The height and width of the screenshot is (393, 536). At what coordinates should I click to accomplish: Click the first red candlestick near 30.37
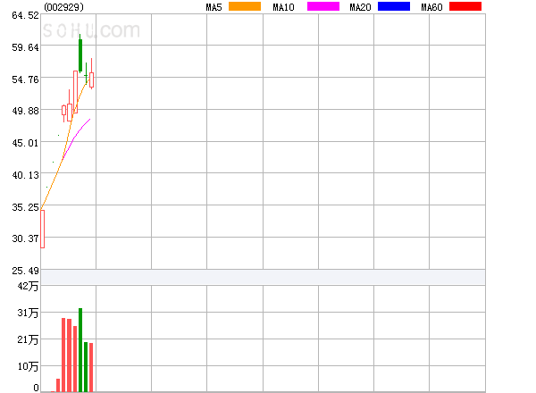tap(42, 229)
